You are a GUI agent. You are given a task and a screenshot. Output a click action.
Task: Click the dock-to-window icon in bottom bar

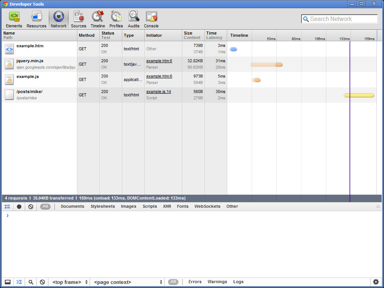click(7, 282)
